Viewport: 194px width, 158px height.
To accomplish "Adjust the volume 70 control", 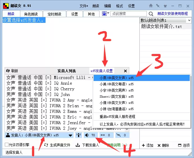I will 90,135.
